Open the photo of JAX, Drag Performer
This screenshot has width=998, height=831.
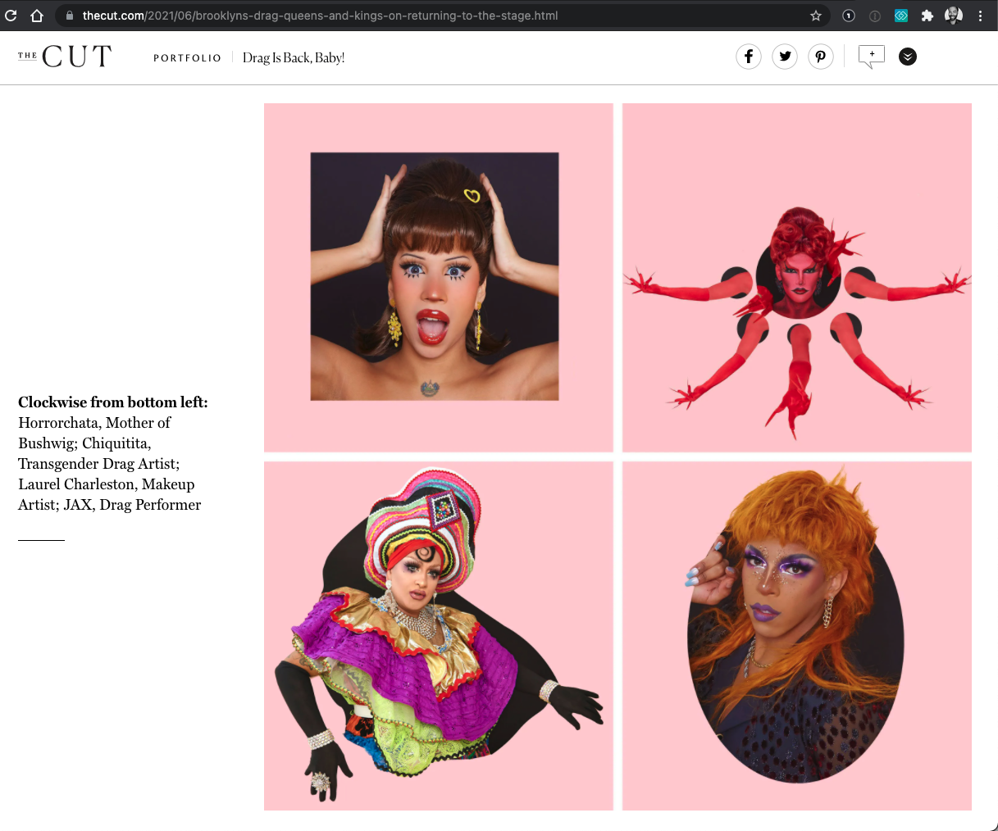coord(795,635)
